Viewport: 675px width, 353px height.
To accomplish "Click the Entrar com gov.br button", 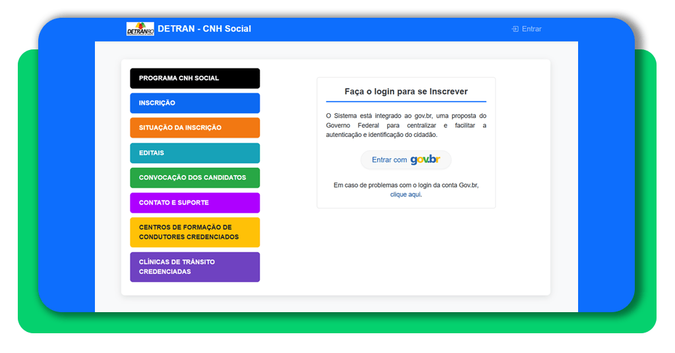I will click(406, 160).
